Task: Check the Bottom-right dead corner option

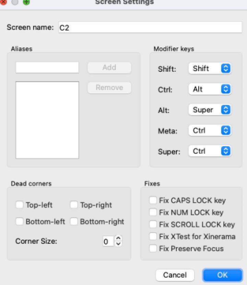Action: (x=74, y=222)
